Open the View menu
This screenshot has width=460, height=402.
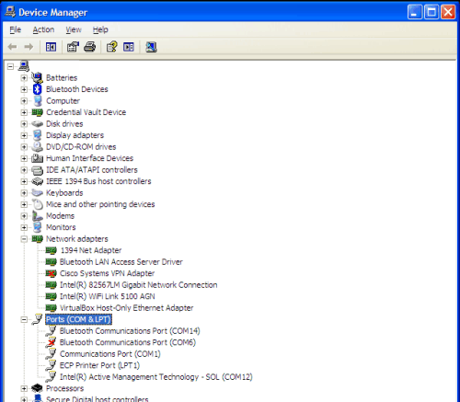[x=74, y=29]
